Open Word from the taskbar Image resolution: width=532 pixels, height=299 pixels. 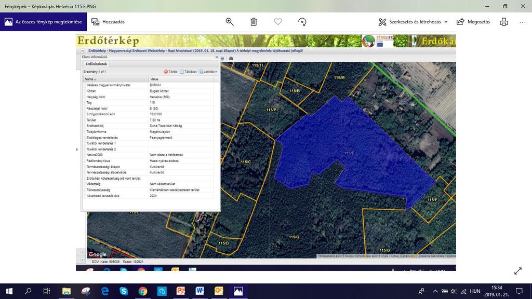(199, 291)
